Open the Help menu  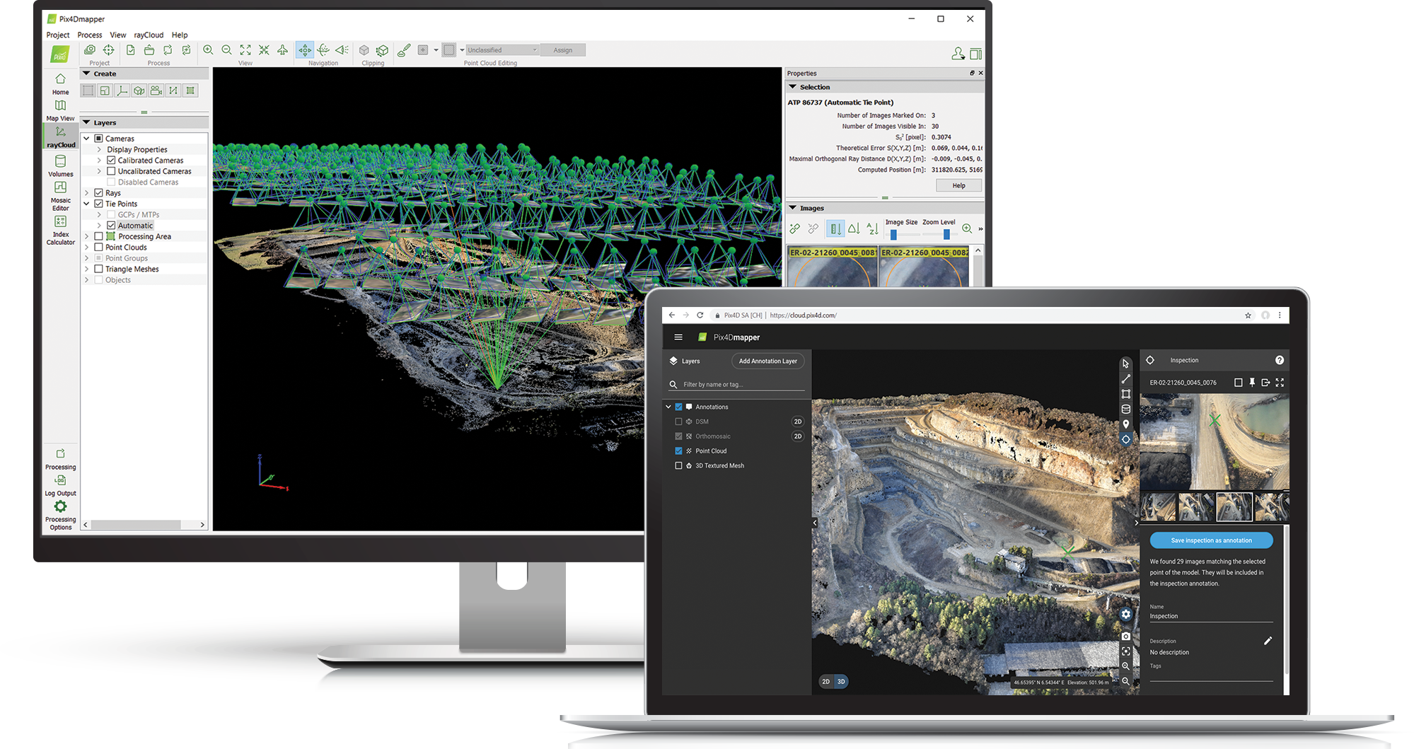(180, 35)
